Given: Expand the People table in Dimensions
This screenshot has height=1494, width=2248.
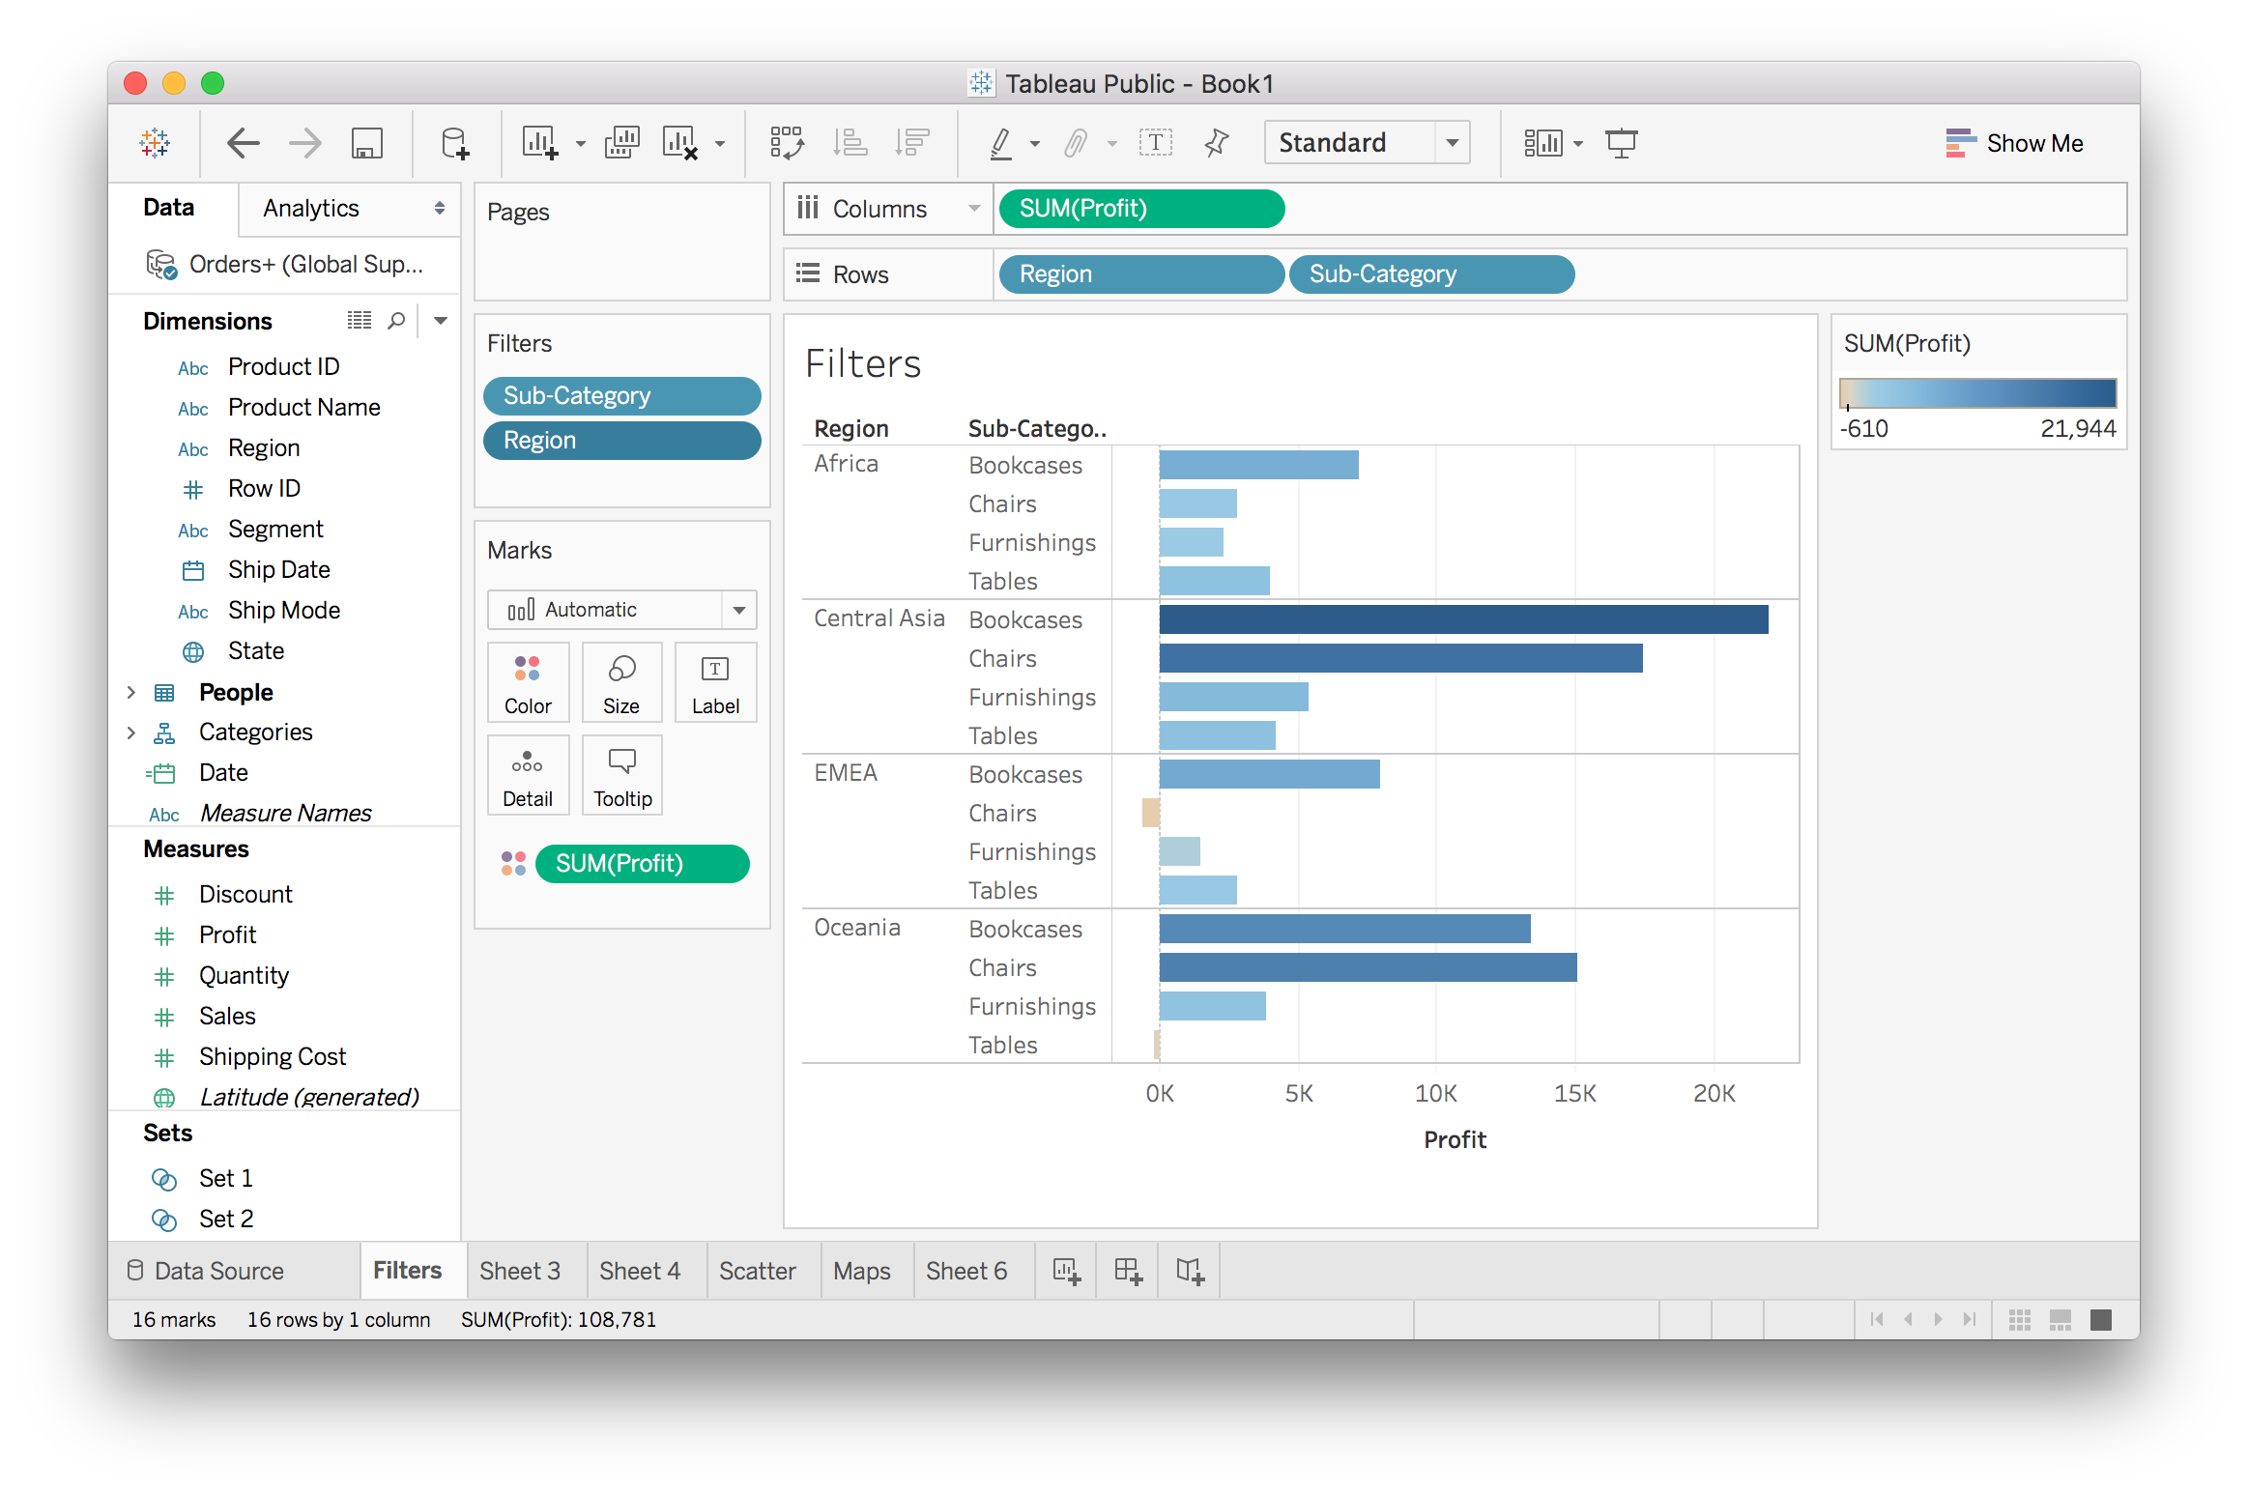Looking at the screenshot, I should [131, 692].
